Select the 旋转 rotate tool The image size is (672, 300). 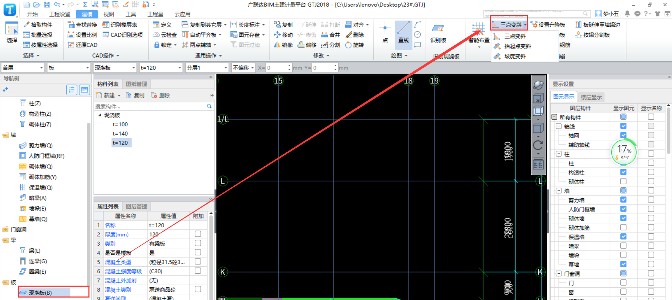(x=355, y=45)
